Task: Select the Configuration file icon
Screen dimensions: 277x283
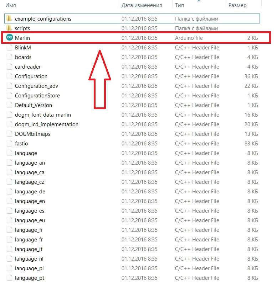Action: pyautogui.click(x=9, y=76)
